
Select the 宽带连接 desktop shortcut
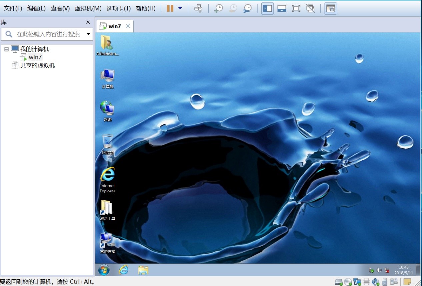(107, 243)
